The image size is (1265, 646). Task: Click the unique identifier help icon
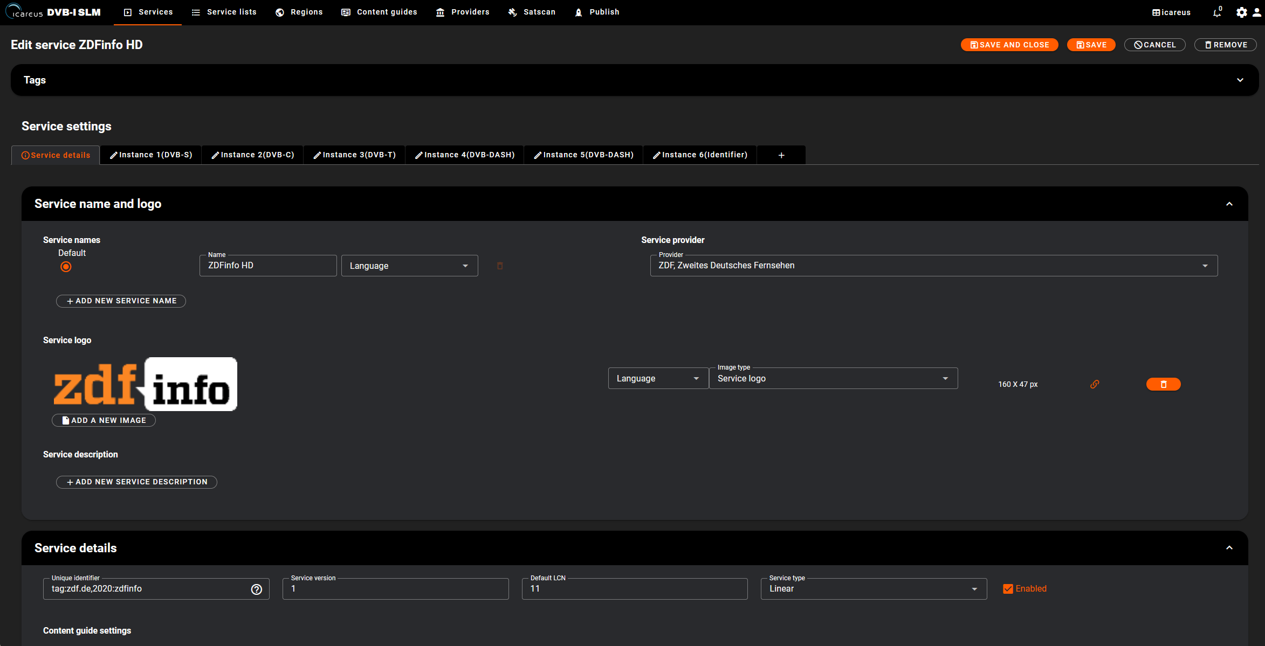tap(257, 589)
